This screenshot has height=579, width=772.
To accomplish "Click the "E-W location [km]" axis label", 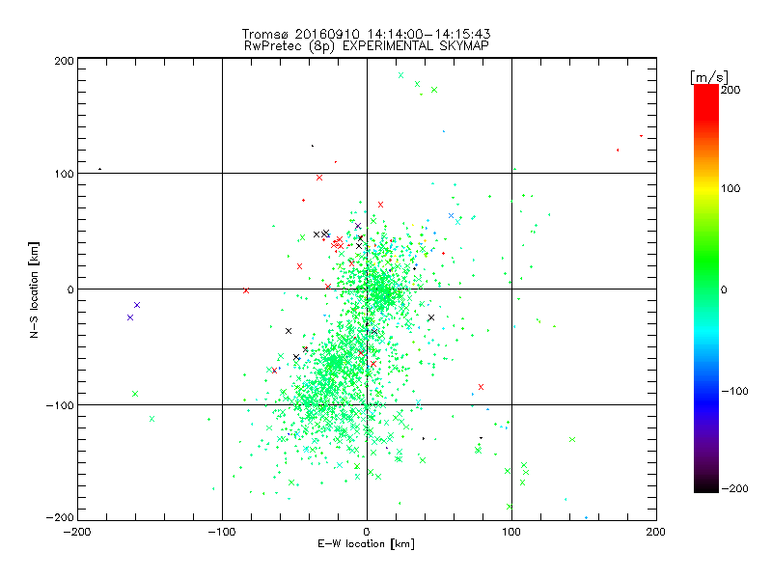I will point(366,544).
